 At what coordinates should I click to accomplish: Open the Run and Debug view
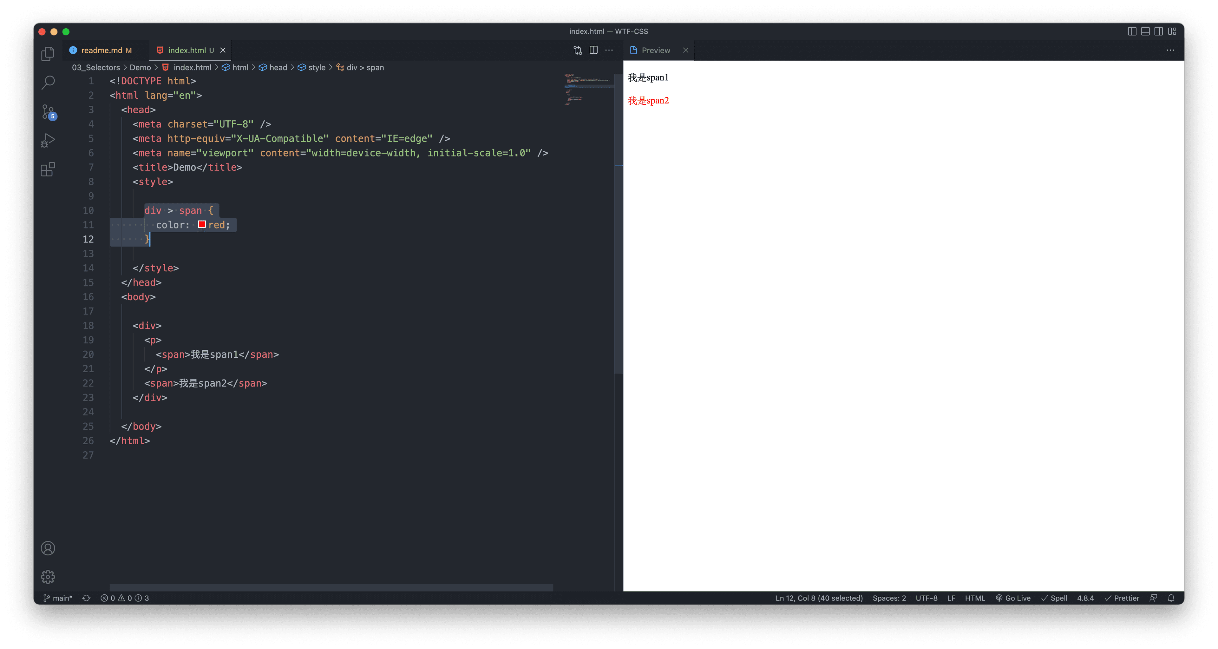tap(48, 141)
